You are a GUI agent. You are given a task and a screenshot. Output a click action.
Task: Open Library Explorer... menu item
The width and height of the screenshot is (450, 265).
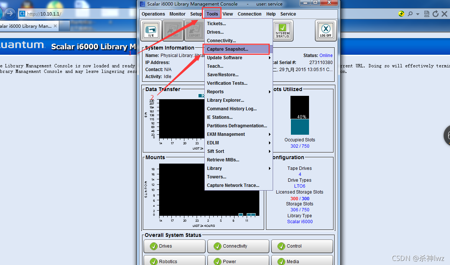point(239,100)
